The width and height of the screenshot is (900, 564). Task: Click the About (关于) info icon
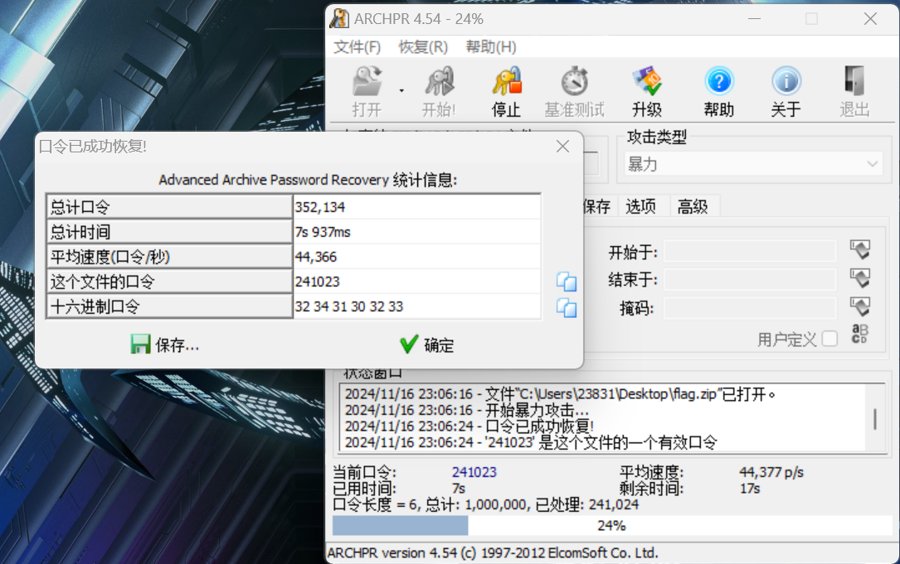786,81
